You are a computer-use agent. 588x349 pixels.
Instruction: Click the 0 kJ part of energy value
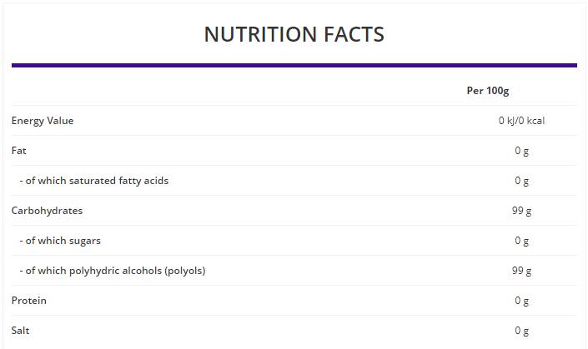pyautogui.click(x=508, y=121)
